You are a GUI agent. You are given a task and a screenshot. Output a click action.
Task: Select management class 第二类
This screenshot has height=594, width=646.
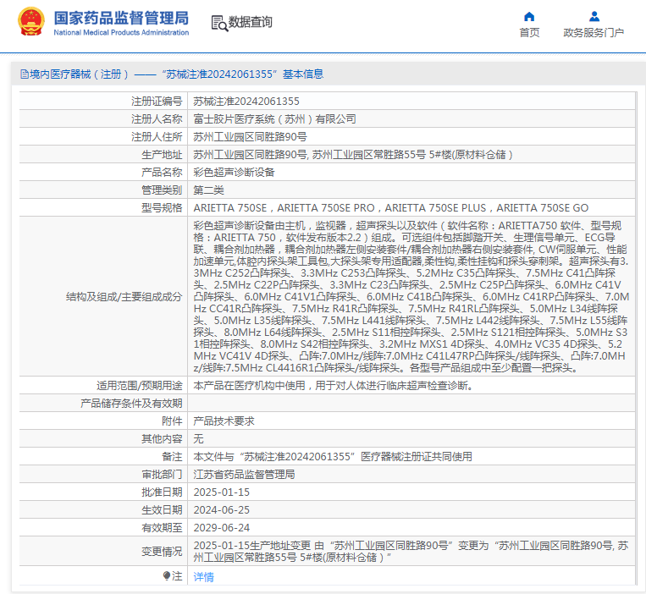[208, 190]
